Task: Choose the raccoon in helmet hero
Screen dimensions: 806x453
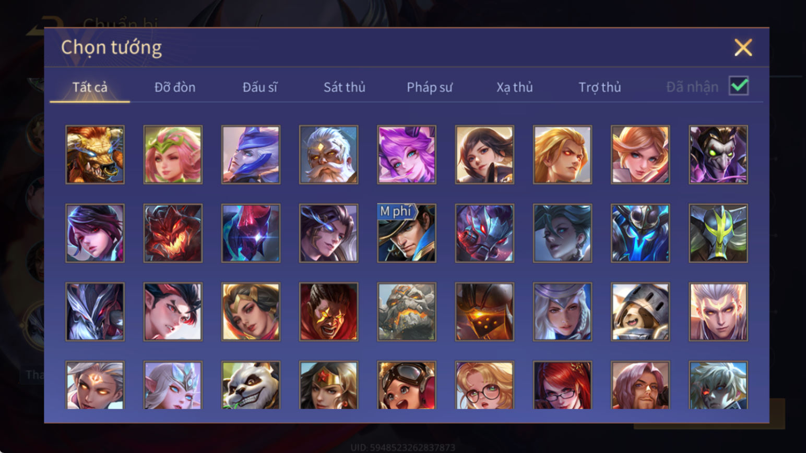Action: (x=641, y=312)
